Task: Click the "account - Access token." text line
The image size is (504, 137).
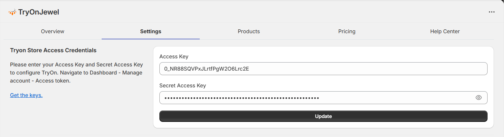Action: (40, 81)
